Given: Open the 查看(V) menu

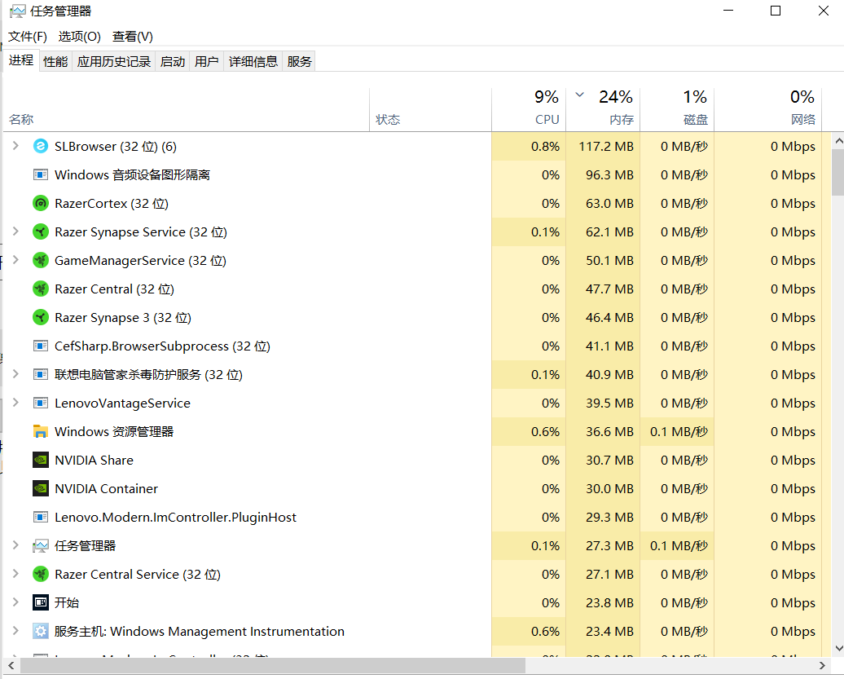Looking at the screenshot, I should (x=133, y=36).
